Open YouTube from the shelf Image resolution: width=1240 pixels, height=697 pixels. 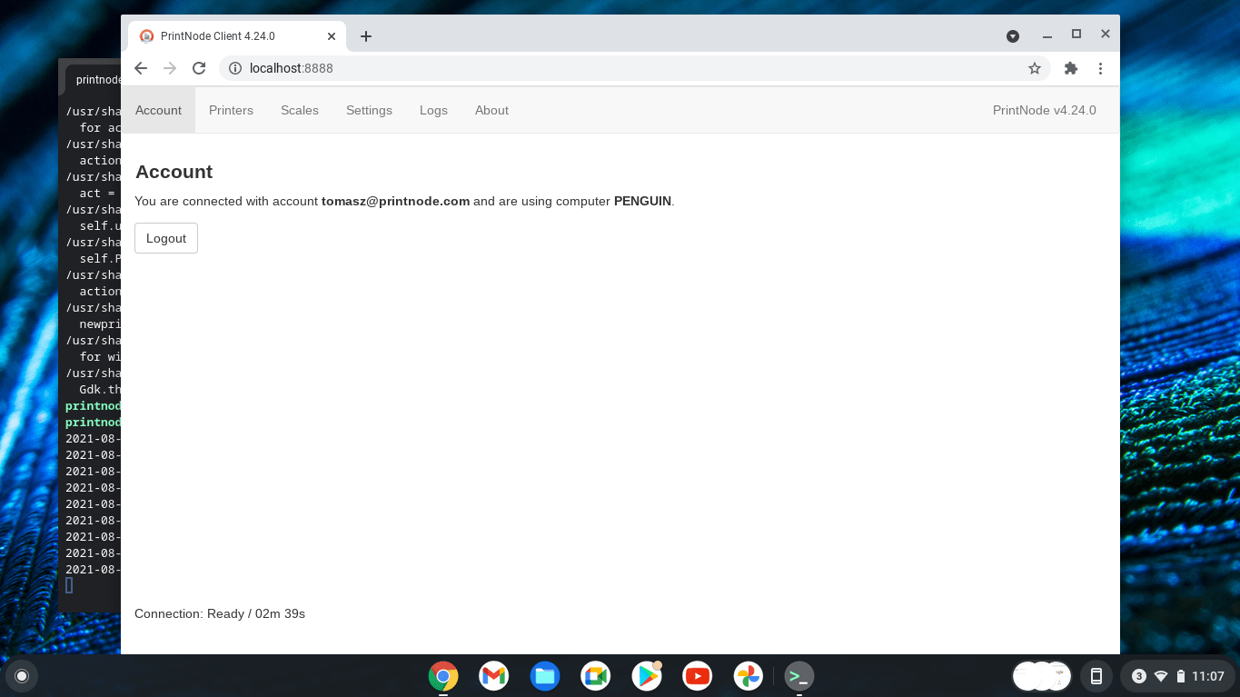click(698, 675)
